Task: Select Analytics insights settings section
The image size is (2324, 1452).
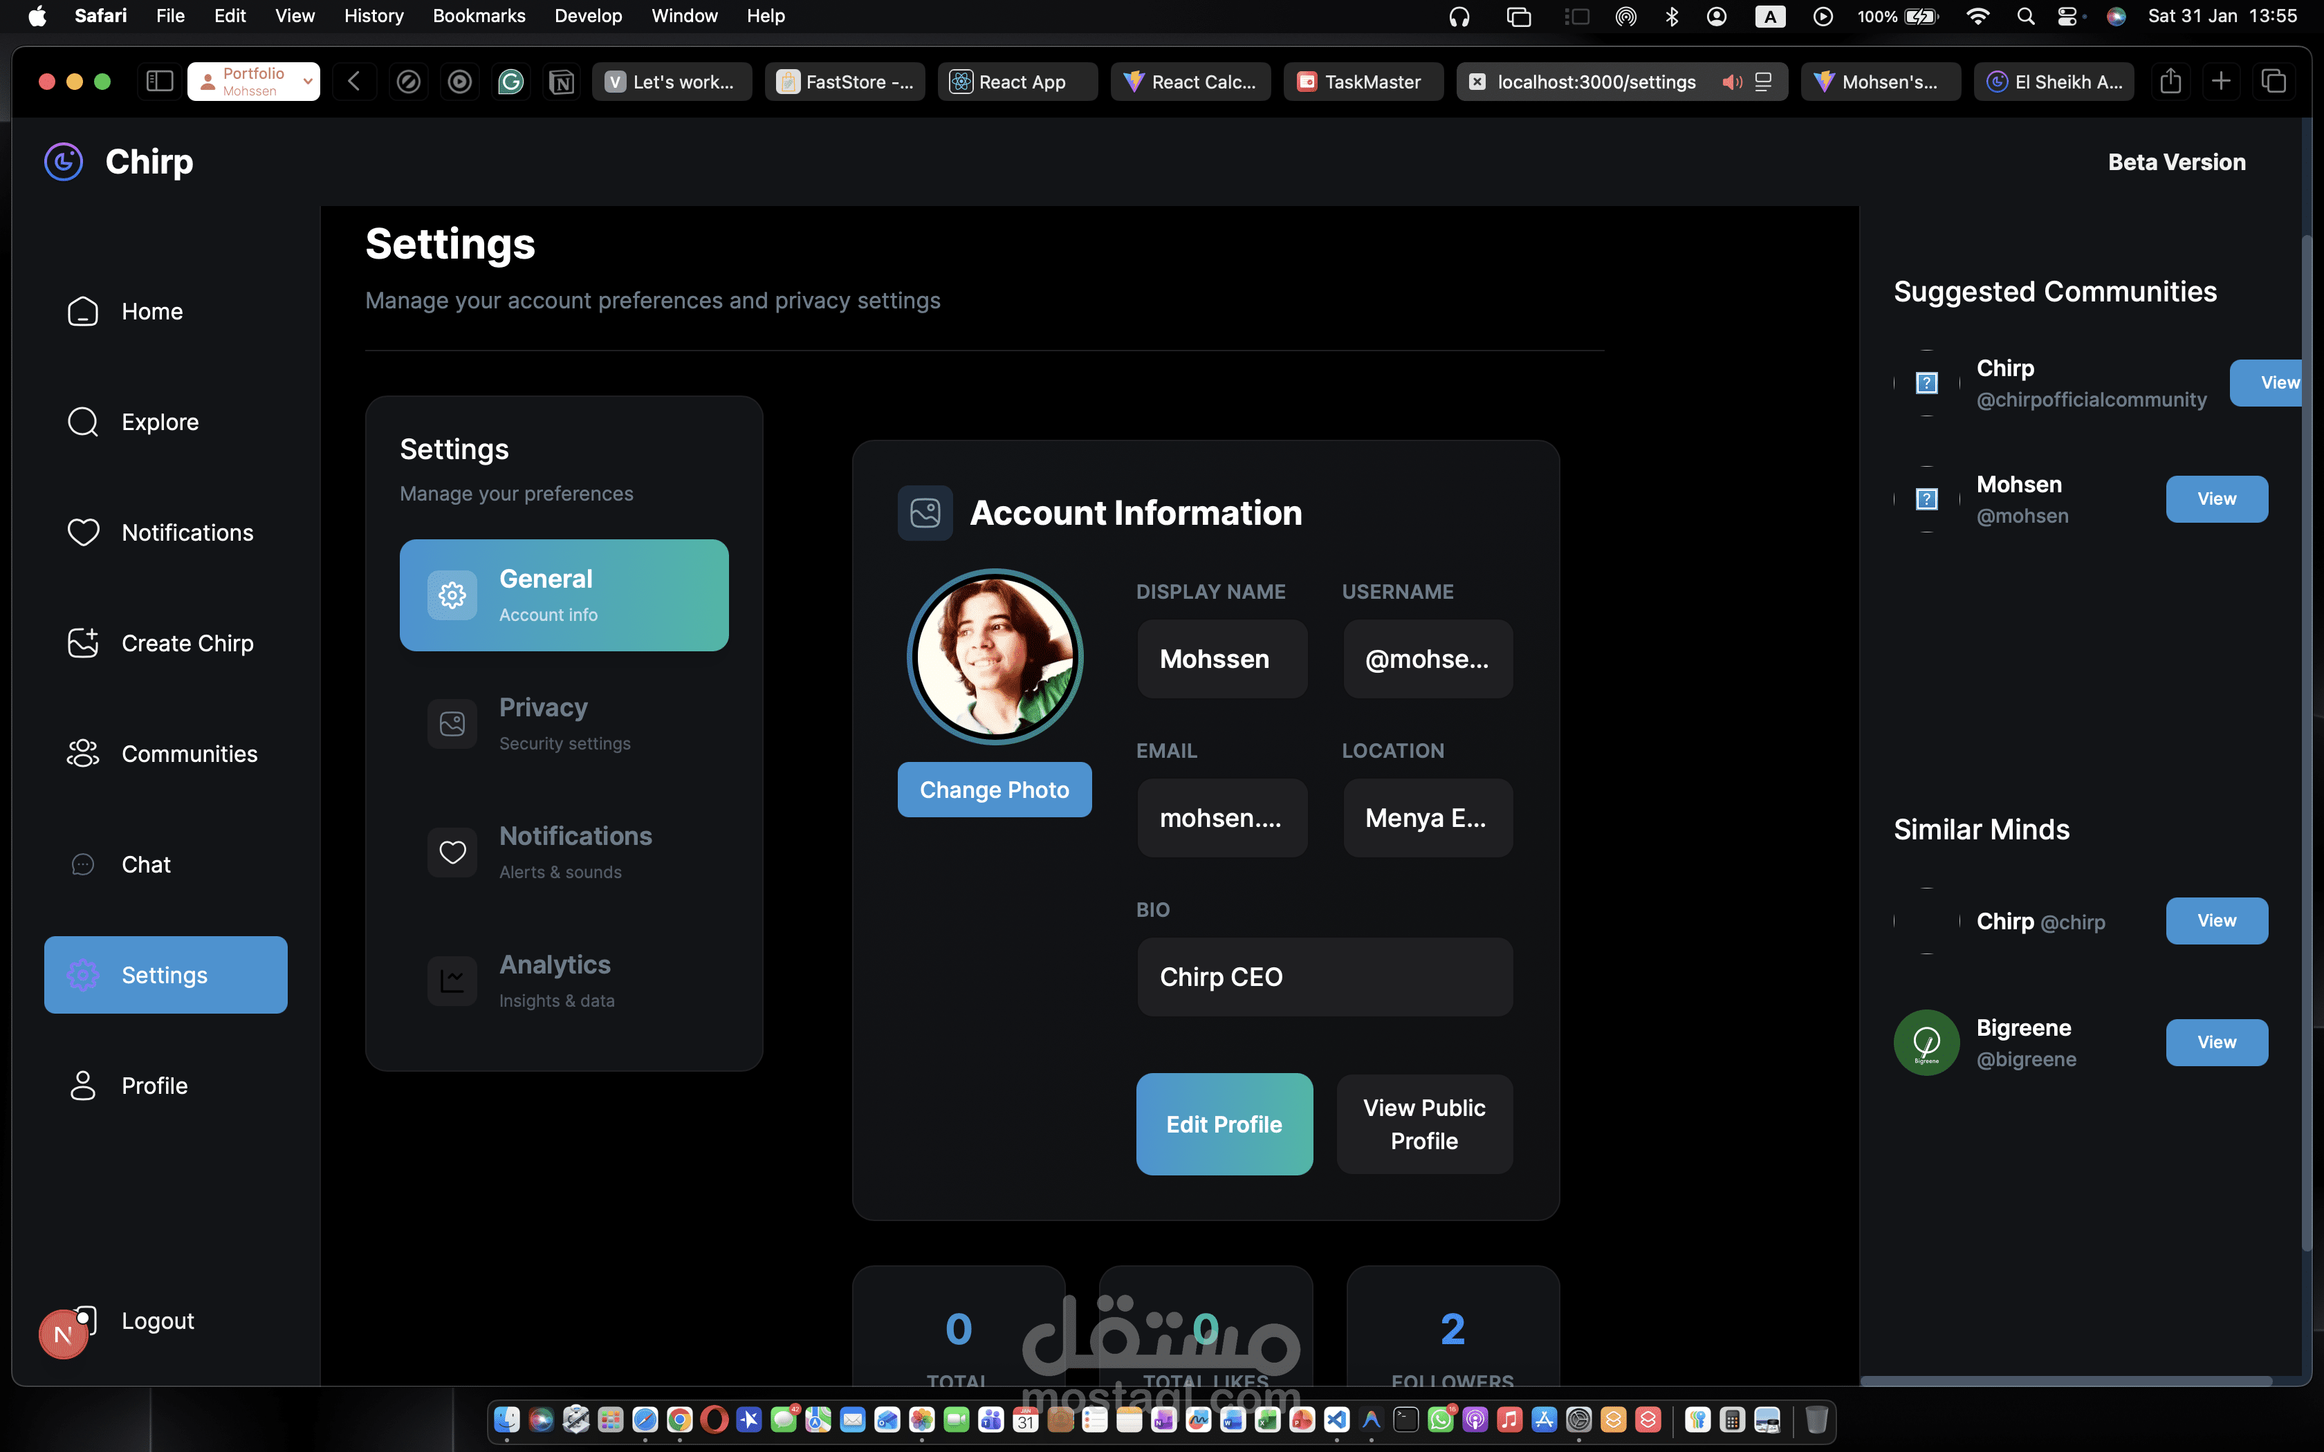Action: pos(564,980)
